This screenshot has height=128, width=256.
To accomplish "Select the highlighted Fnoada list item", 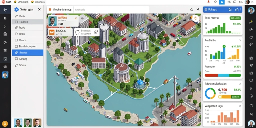I will (27, 53).
